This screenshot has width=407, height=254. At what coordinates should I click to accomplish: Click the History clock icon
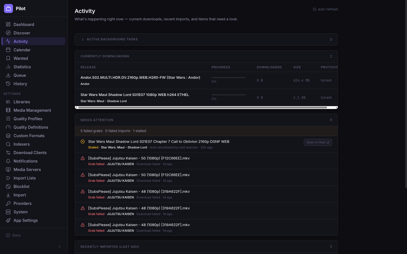[8, 84]
